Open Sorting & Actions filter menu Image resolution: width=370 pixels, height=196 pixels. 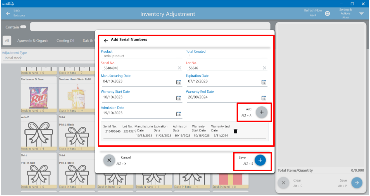[361, 14]
